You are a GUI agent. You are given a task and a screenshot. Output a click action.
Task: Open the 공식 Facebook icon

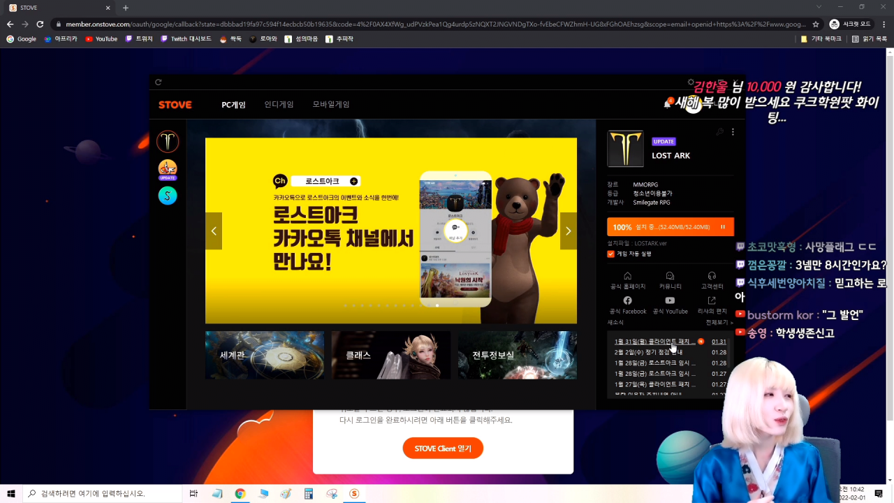coord(627,300)
